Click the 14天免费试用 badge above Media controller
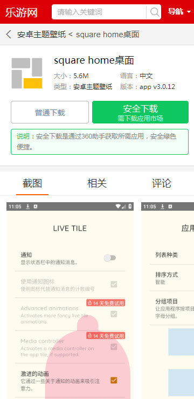 (x=106, y=335)
